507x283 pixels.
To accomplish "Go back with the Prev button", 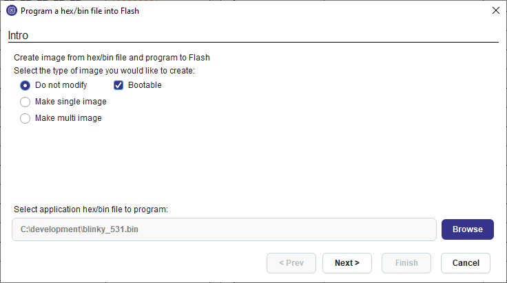I will pos(291,263).
